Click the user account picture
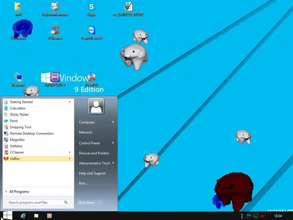Screen dimensions: 293x220 (x=96, y=106)
